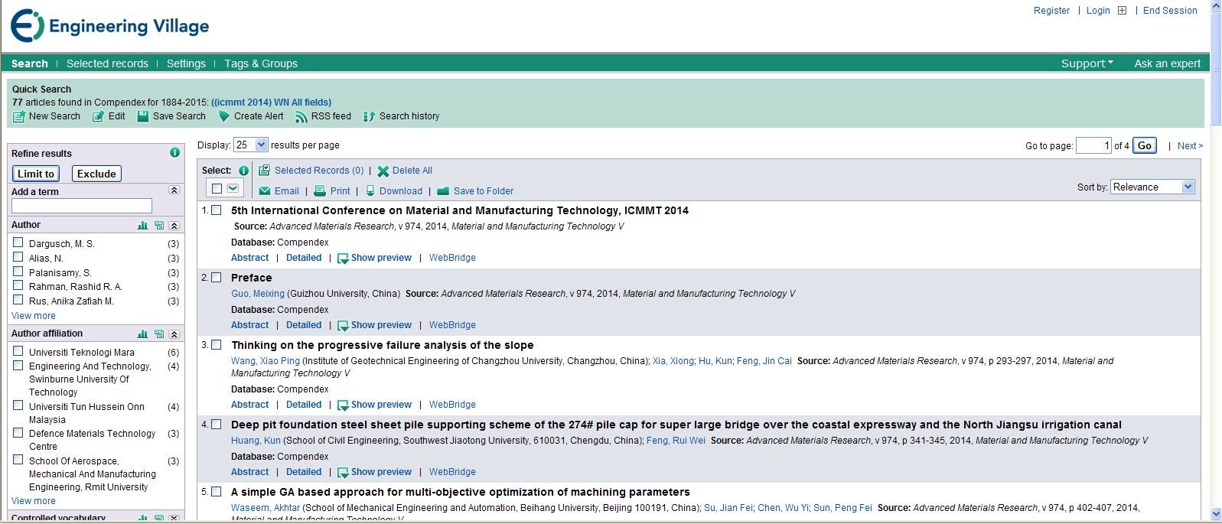Check the Rahman, Rashid R. A. checkbox
This screenshot has height=524, width=1222.
click(x=18, y=285)
